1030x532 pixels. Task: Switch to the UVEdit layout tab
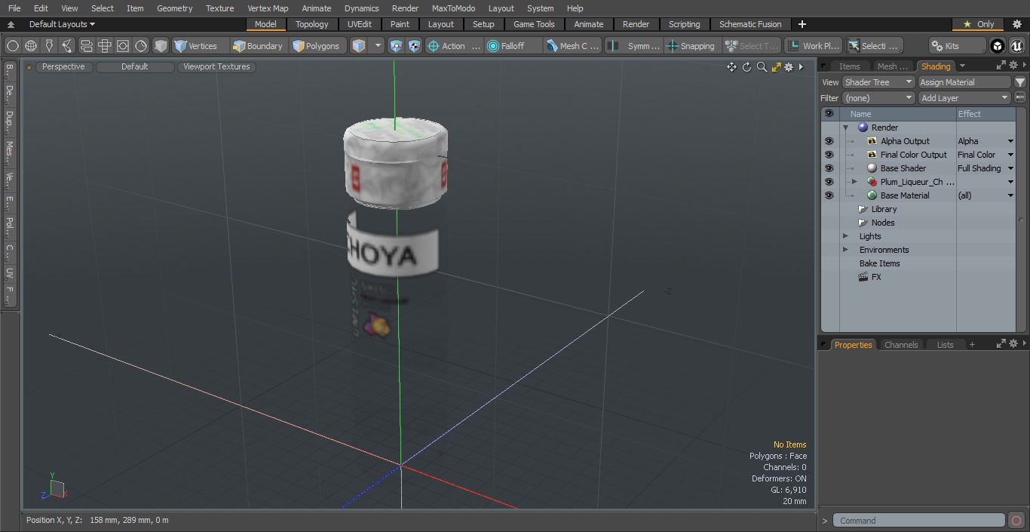click(x=360, y=24)
